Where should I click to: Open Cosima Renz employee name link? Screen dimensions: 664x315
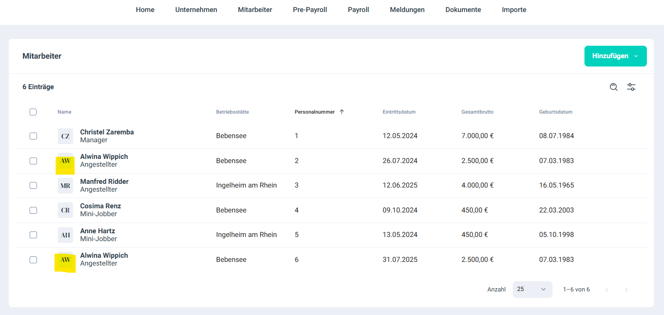coord(100,206)
